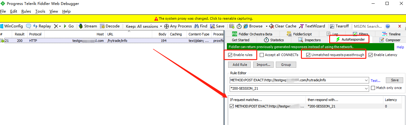Click the Add Rule button
The height and width of the screenshot is (125, 406).
tap(239, 65)
